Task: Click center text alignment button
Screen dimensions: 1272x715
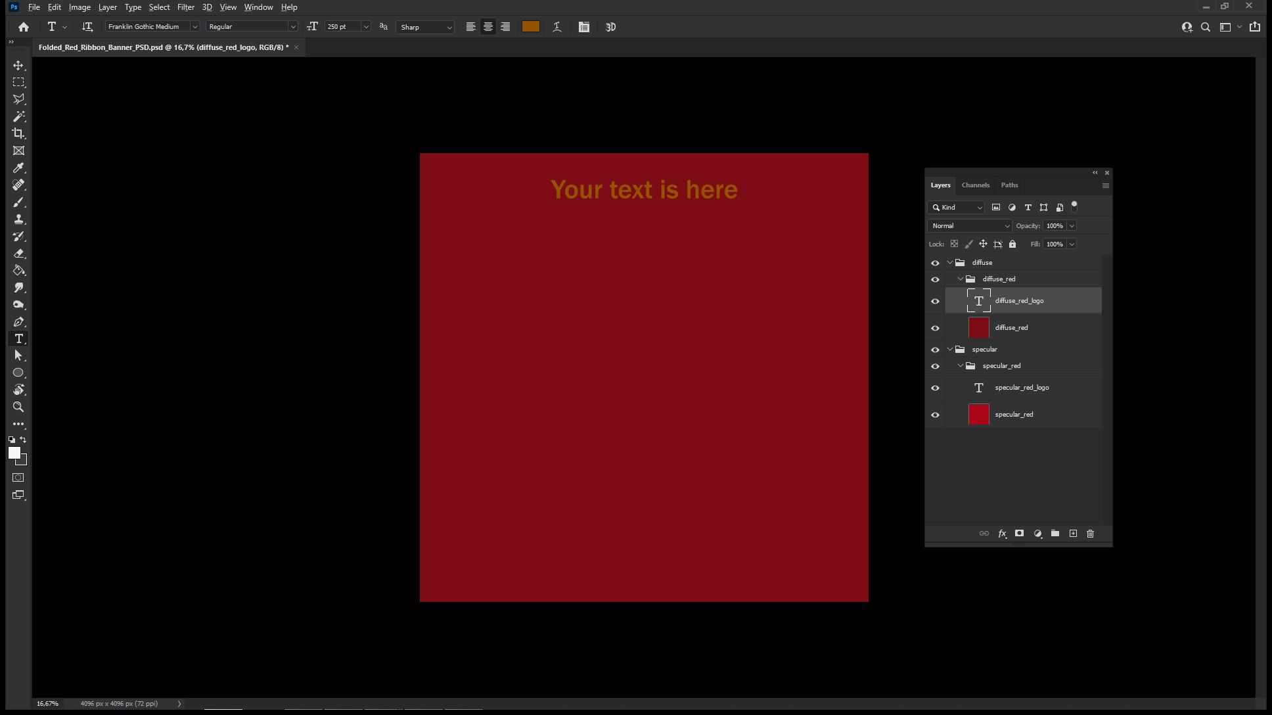Action: coord(488,27)
